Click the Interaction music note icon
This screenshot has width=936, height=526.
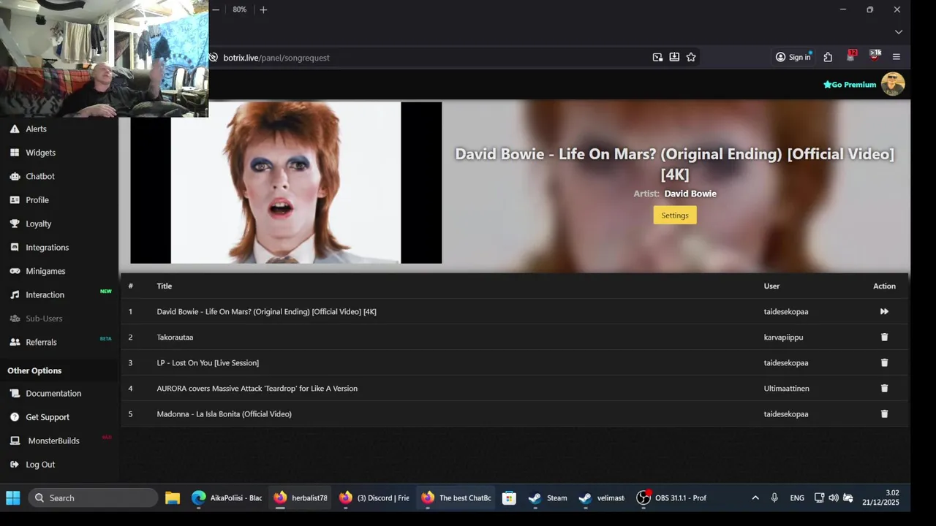pos(15,295)
